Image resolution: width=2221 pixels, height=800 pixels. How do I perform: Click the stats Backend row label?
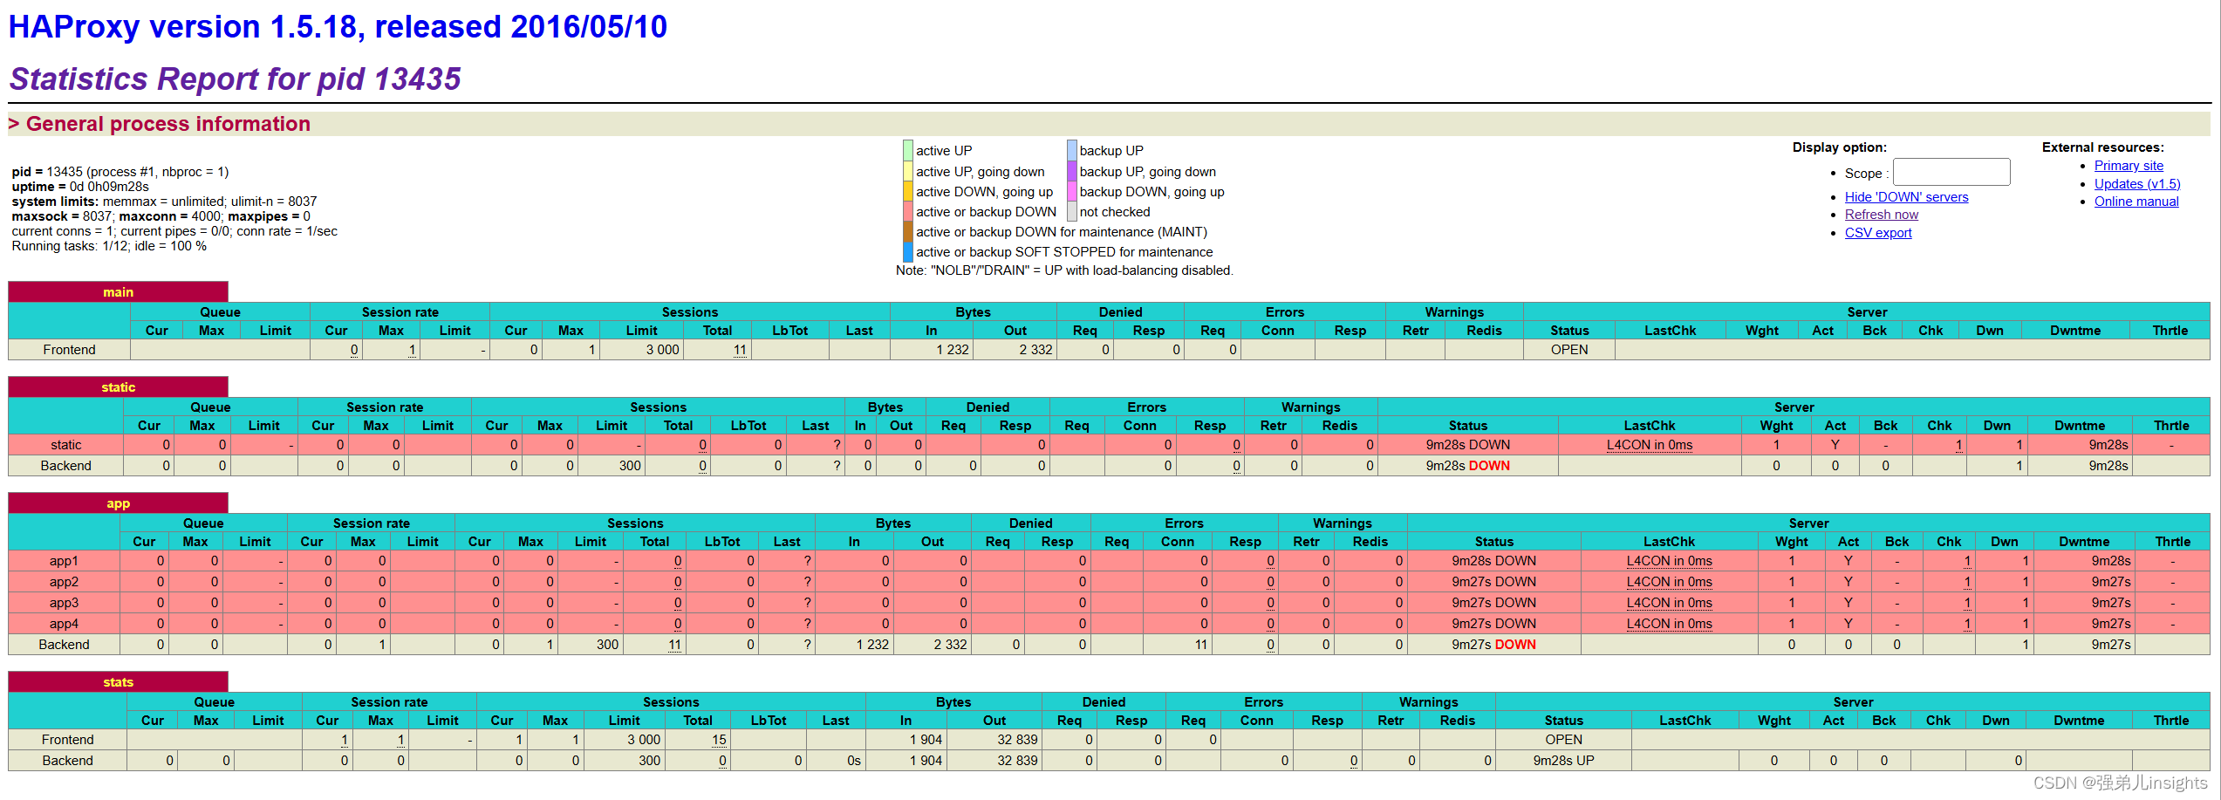click(67, 761)
